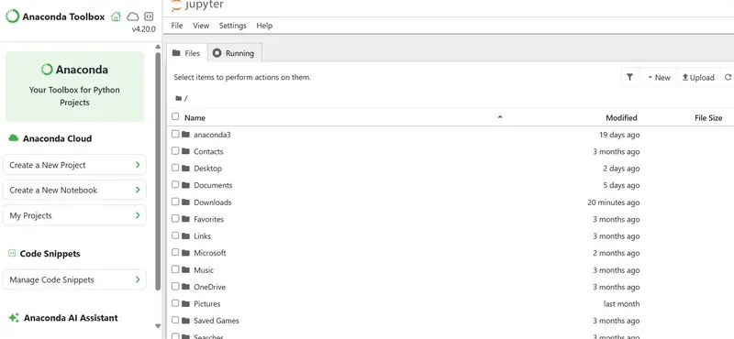Expand Create a New Notebook chevron
The height and width of the screenshot is (339, 734).
138,190
